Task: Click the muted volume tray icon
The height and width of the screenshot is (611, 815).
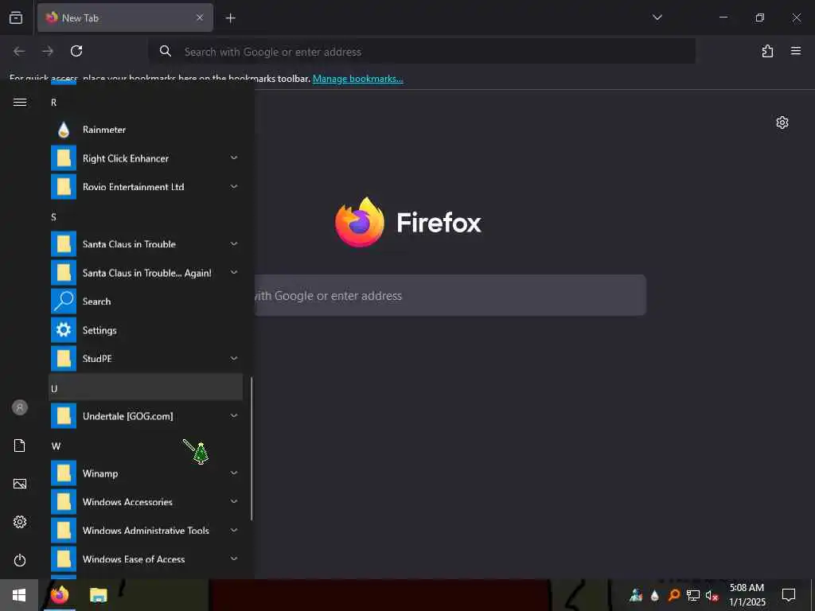Action: pos(712,595)
